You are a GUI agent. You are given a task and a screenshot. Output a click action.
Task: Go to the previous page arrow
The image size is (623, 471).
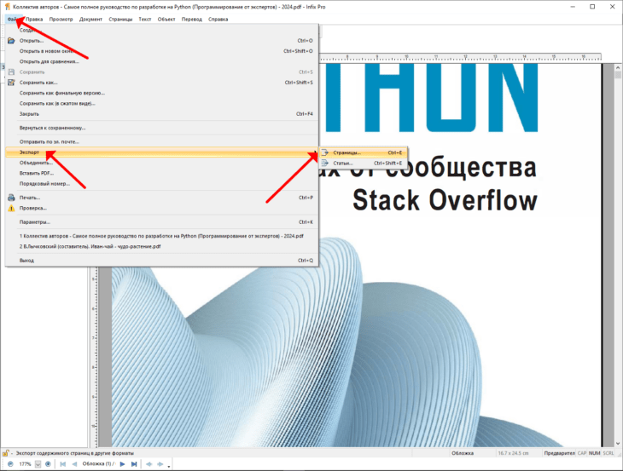pyautogui.click(x=74, y=464)
